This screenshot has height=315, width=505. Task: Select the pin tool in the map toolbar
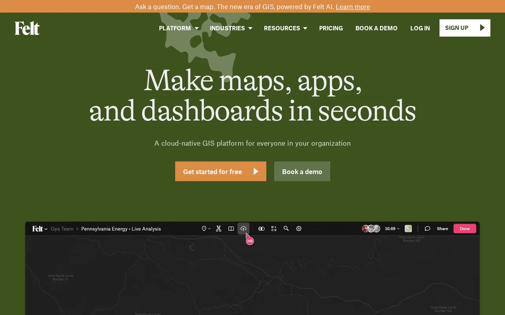204,229
